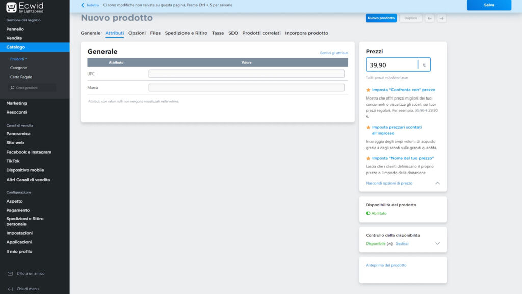Go to next product arrow button
Screen dimensions: 522x294
pos(442,18)
